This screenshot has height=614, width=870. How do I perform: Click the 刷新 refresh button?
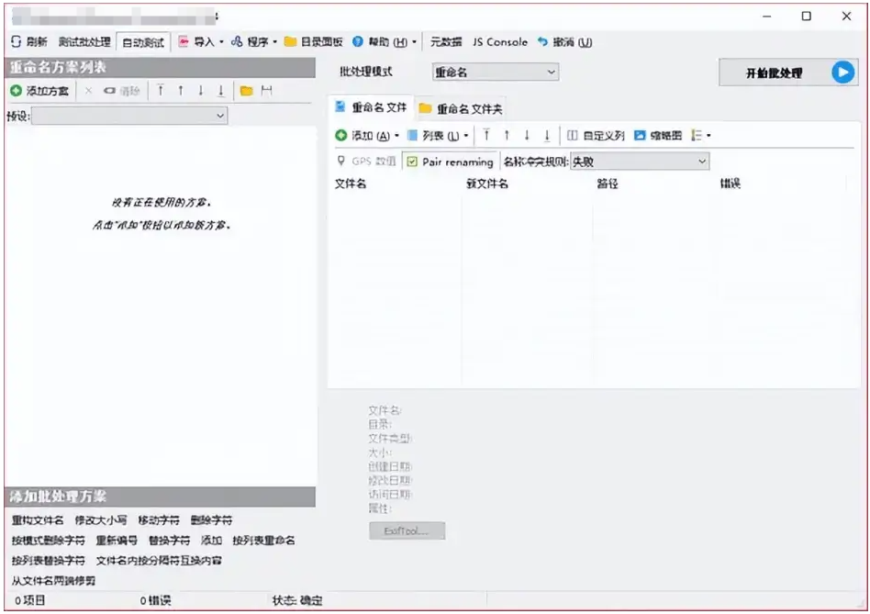29,41
